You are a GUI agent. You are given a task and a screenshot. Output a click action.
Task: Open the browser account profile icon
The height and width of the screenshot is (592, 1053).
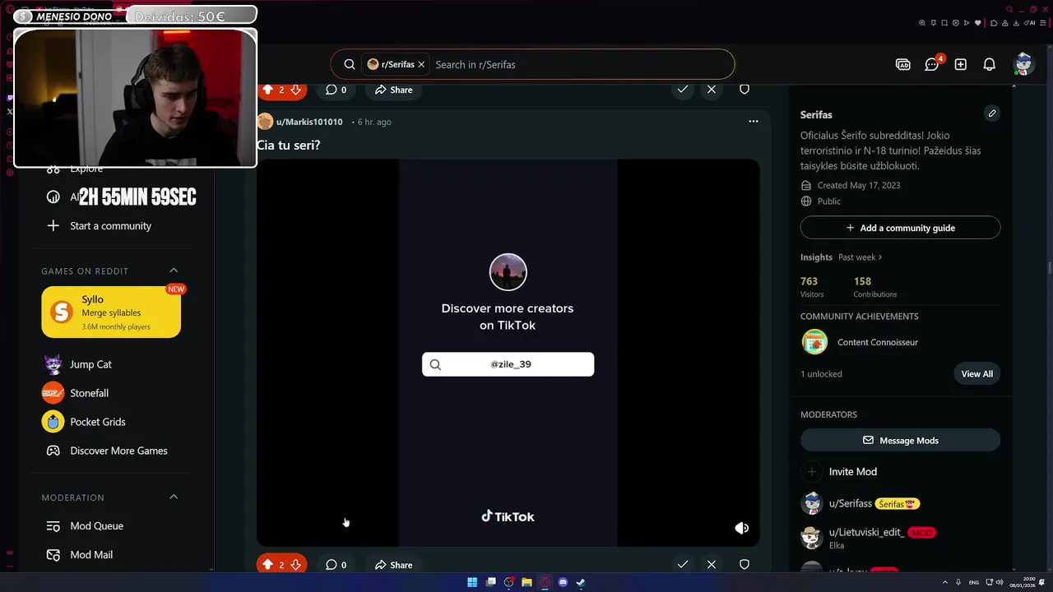click(x=1005, y=23)
